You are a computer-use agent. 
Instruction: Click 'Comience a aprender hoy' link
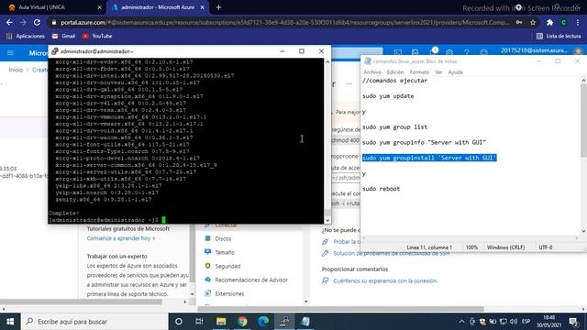coord(121,238)
